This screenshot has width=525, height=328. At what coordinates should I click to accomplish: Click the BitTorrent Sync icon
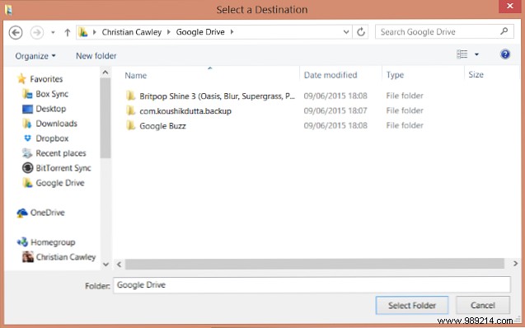click(x=27, y=167)
